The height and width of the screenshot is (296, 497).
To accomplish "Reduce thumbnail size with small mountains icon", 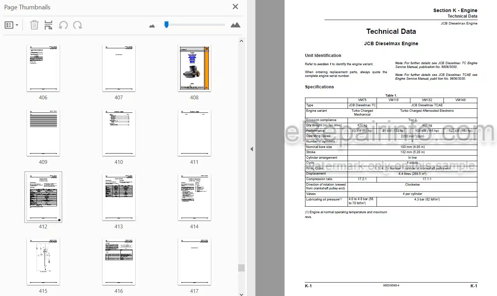I will tap(152, 26).
